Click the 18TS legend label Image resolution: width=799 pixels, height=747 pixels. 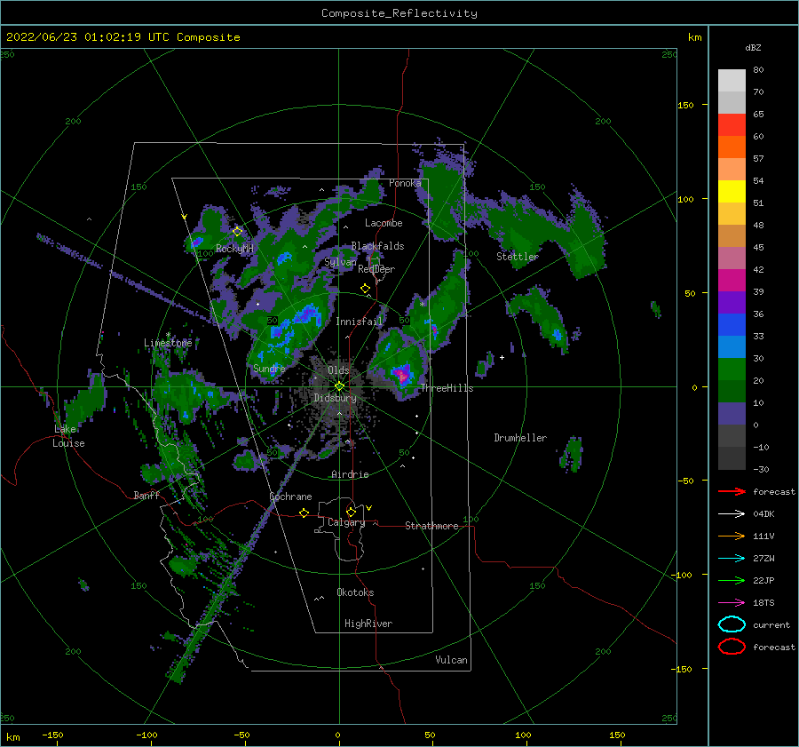pos(763,603)
